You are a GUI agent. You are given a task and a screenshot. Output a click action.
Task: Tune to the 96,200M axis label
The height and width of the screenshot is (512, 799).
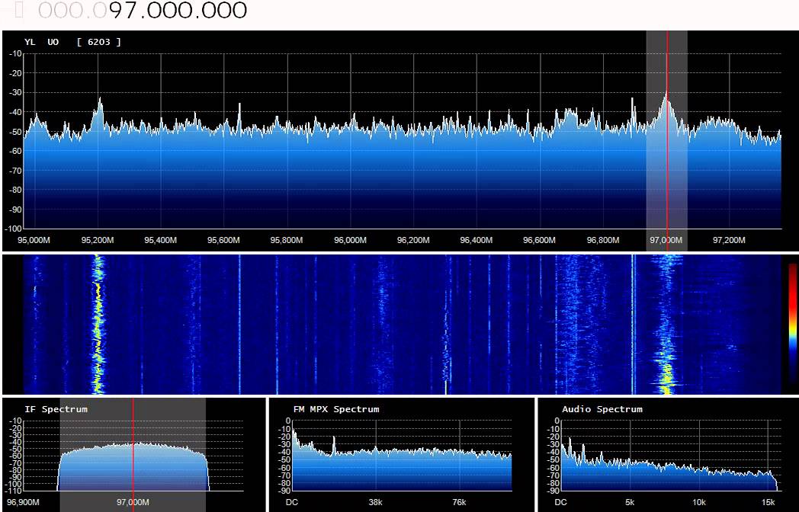tap(413, 240)
